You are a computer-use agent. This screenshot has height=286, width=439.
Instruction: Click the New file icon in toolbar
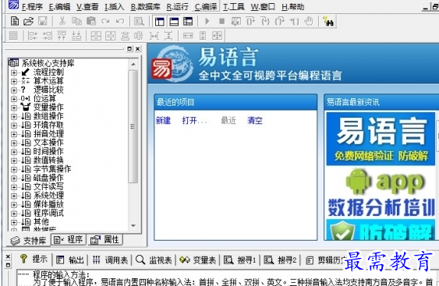tap(15, 21)
